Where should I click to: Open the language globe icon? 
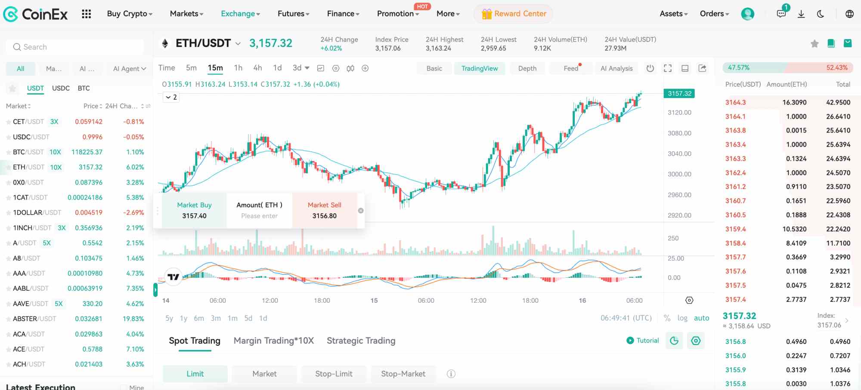[x=849, y=13]
